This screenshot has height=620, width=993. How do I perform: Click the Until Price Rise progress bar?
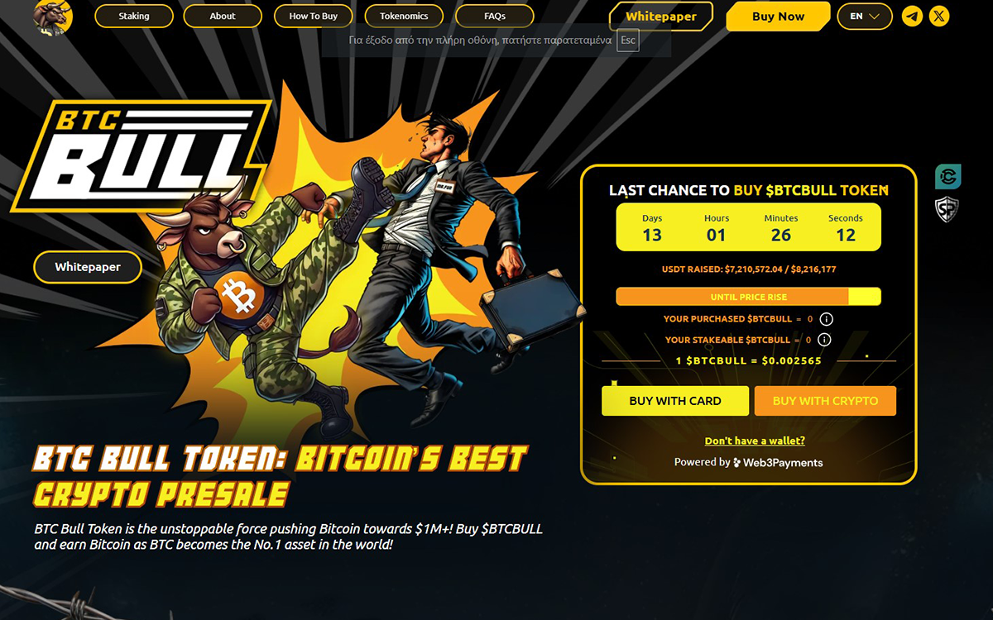pos(748,297)
